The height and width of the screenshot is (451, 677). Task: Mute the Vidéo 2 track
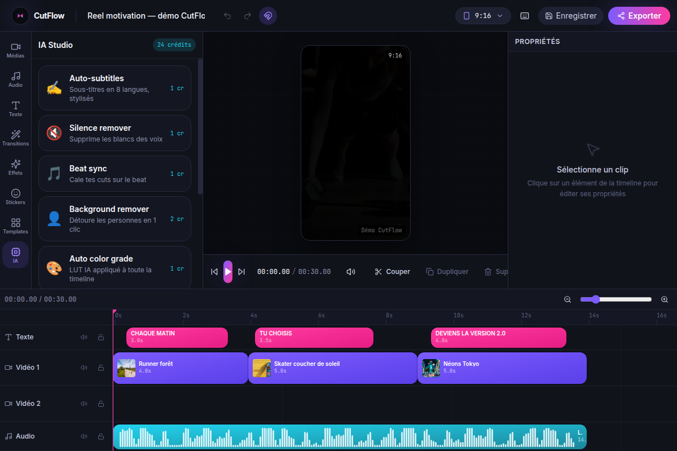point(84,404)
